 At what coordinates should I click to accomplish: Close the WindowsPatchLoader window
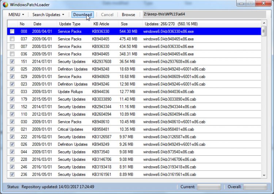(263, 3)
